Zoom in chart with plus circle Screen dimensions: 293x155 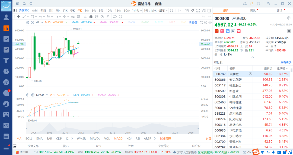210,22
